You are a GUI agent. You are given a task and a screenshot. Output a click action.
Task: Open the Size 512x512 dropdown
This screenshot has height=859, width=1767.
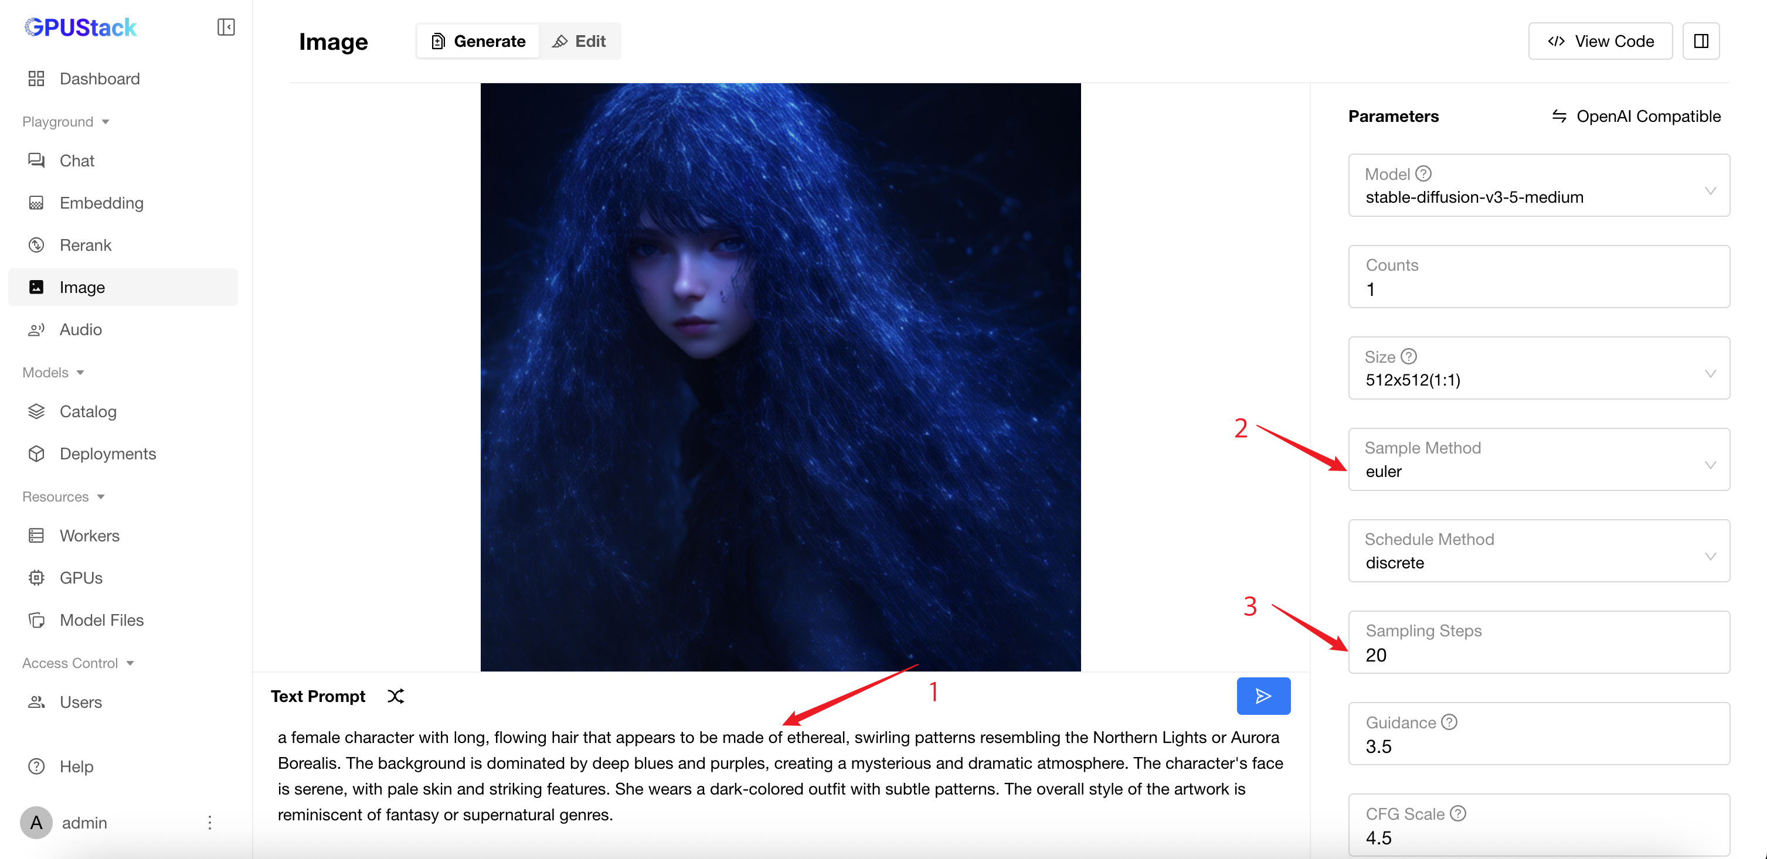click(x=1538, y=367)
